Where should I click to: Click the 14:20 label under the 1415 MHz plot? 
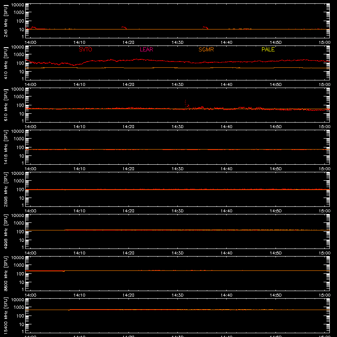point(128,169)
